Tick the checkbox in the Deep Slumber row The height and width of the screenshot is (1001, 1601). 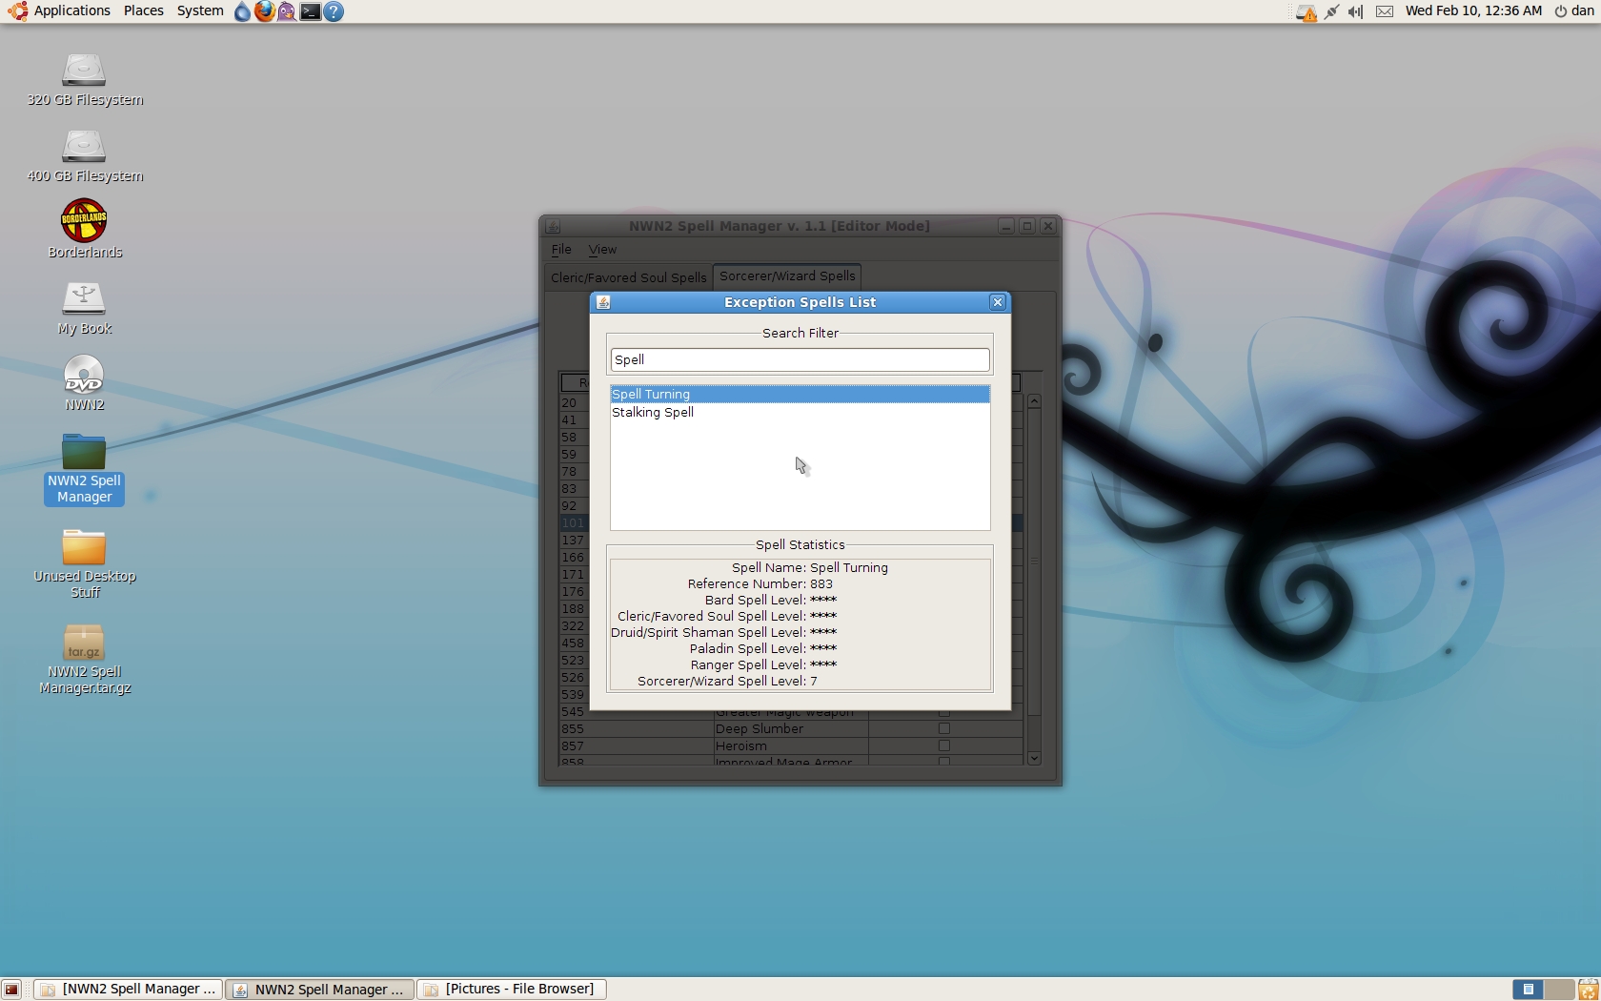pyautogui.click(x=943, y=728)
